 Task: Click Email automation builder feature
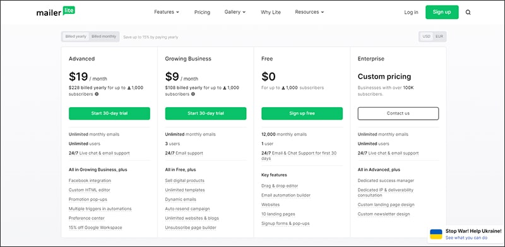pos(286,195)
